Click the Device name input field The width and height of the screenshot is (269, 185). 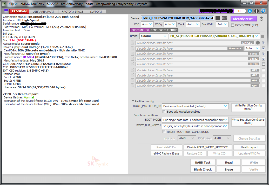point(177,18)
